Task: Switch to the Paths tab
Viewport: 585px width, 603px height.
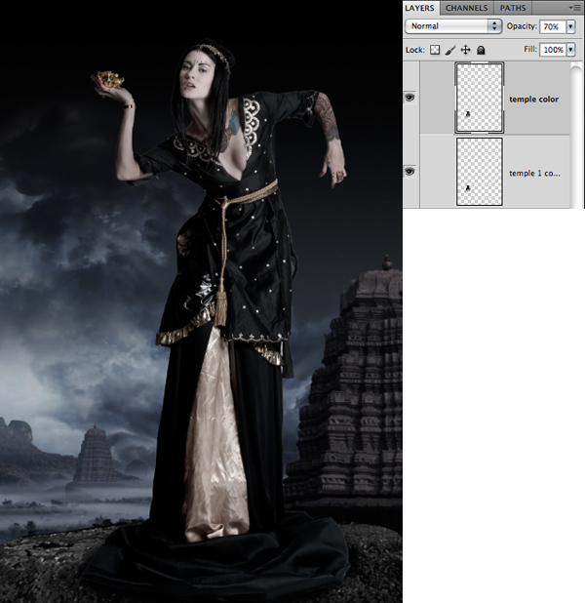Action: pos(512,8)
